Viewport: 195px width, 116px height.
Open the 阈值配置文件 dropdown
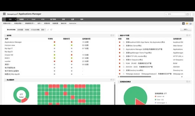30,23
